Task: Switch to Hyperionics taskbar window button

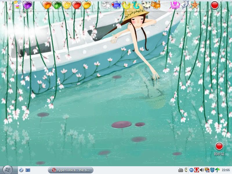Action: tap(71, 170)
